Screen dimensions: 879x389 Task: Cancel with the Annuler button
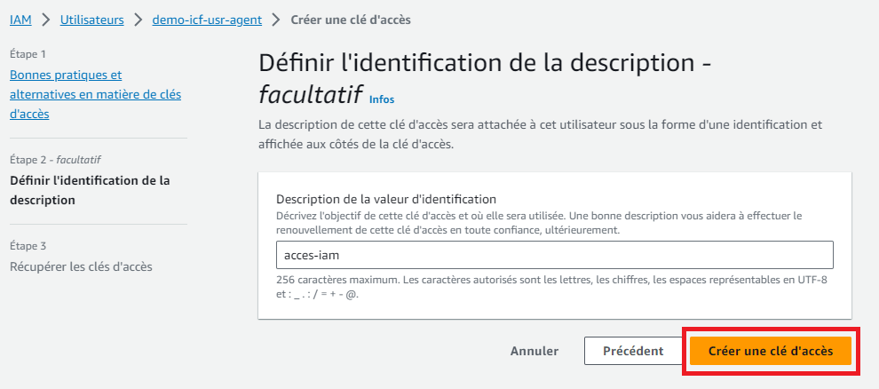535,351
